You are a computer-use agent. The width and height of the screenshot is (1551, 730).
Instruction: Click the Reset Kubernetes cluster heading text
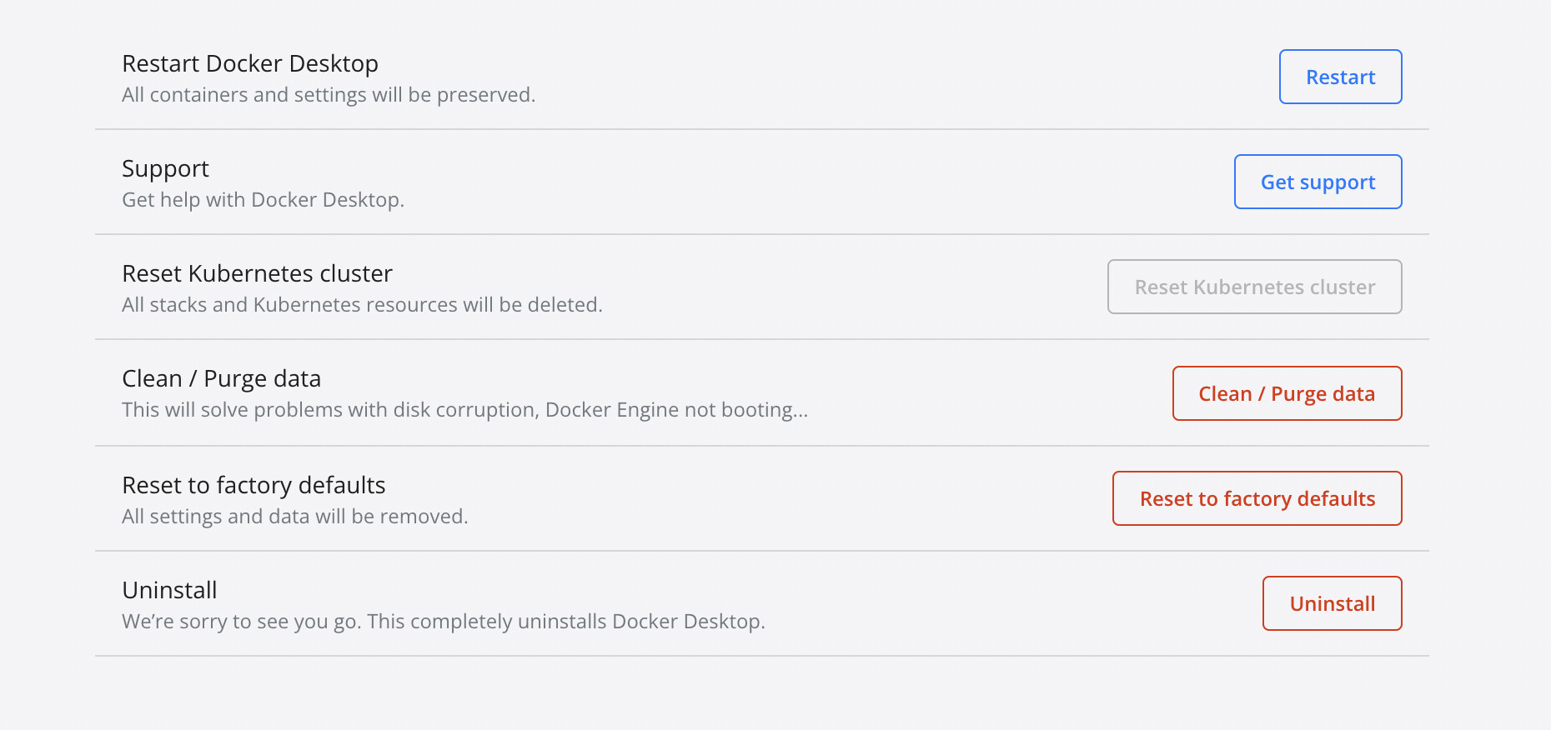(257, 274)
